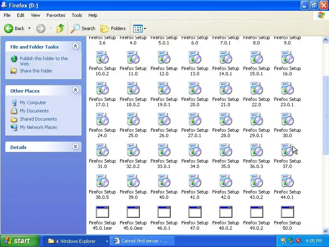Open the View menu
Screen dimensions: 329x247
coord(35,15)
